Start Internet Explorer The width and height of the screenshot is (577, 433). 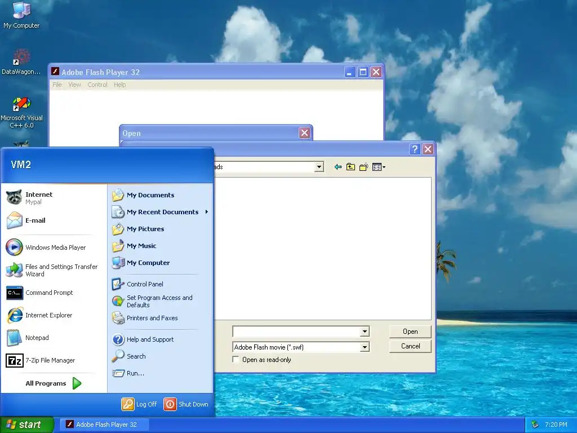pyautogui.click(x=54, y=315)
